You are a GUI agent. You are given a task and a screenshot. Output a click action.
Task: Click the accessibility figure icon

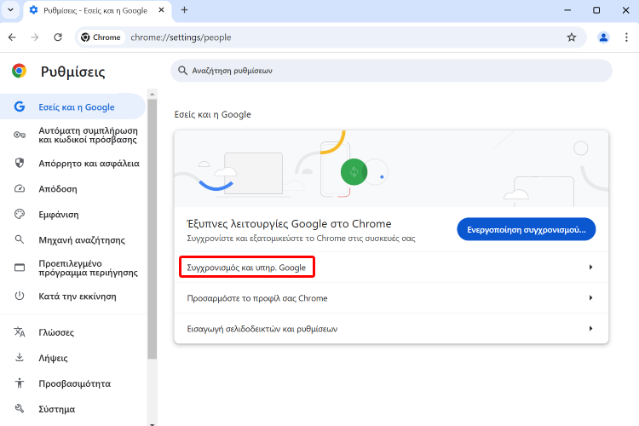pyautogui.click(x=19, y=383)
